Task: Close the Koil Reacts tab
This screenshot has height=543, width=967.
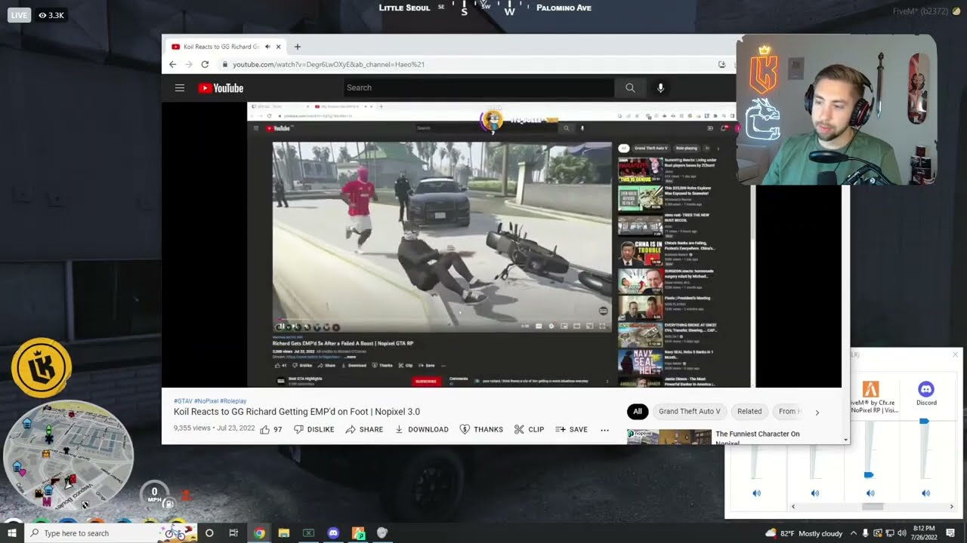Action: click(278, 47)
